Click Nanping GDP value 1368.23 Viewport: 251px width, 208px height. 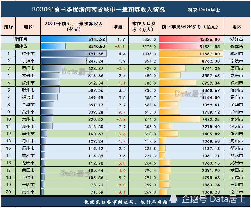(211, 192)
